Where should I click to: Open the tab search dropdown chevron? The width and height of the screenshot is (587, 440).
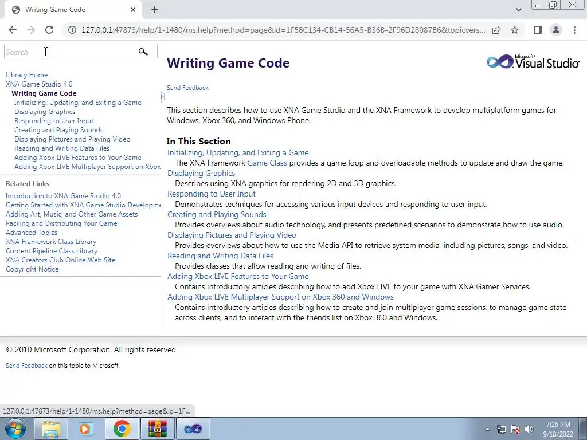point(518,10)
